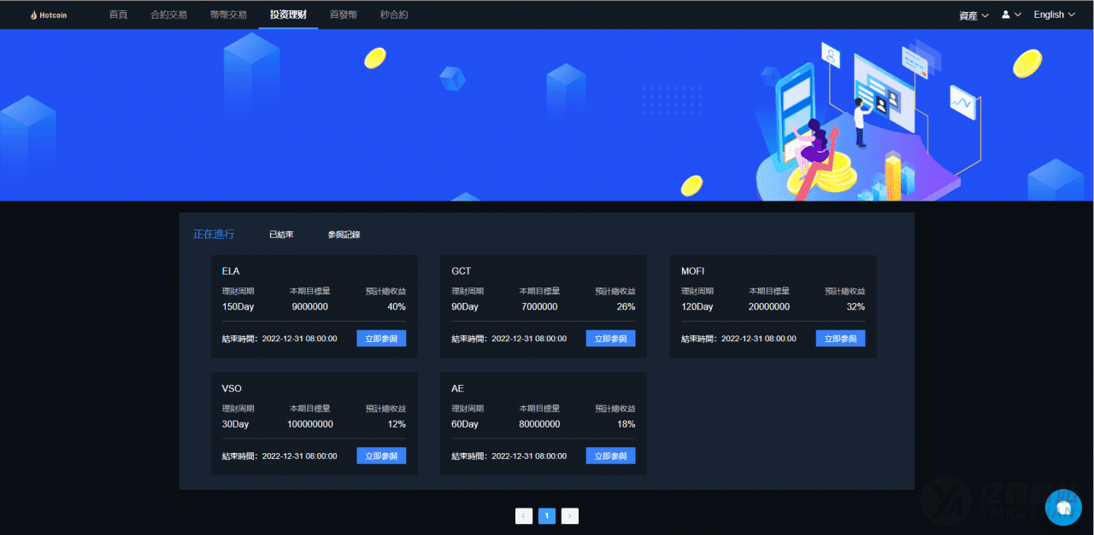Open the customer service chat bubble
Screen dimensions: 1094x535
(x=1063, y=508)
